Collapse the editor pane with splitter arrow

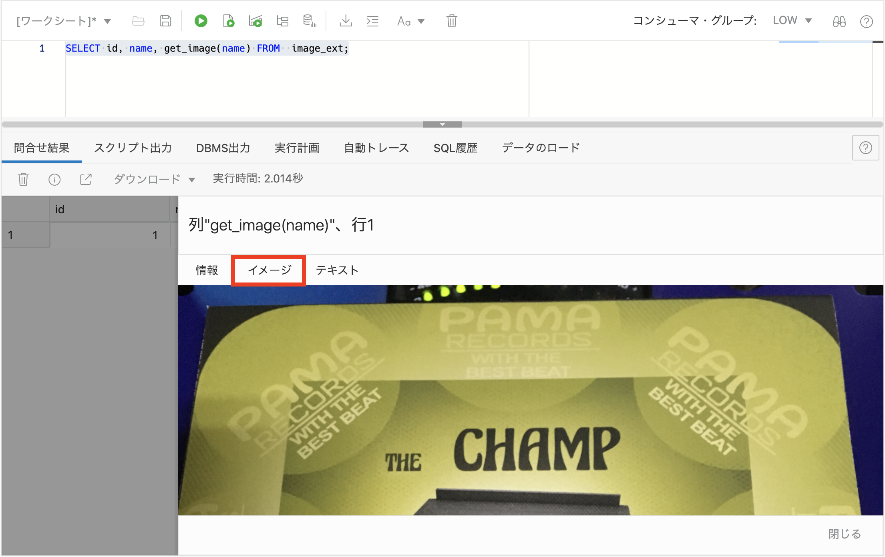click(x=442, y=124)
